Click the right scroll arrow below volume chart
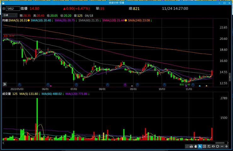The height and width of the screenshot is (151, 233). pyautogui.click(x=228, y=143)
